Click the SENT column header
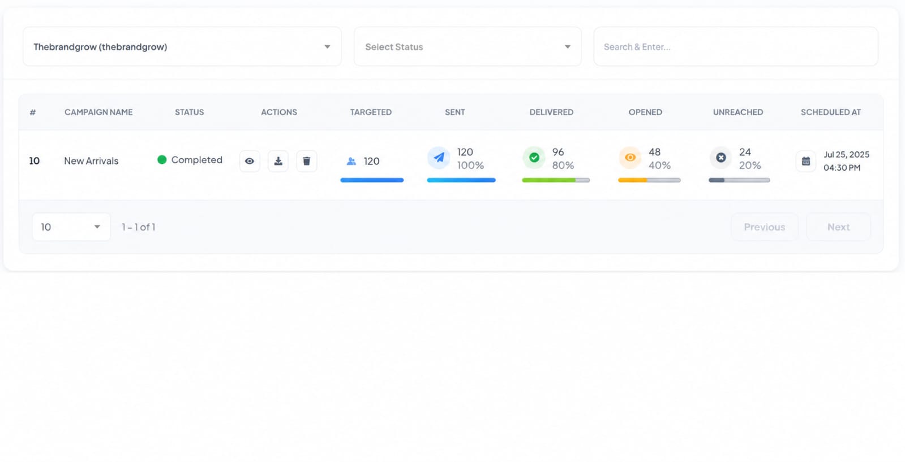This screenshot has width=905, height=462. pyautogui.click(x=455, y=112)
